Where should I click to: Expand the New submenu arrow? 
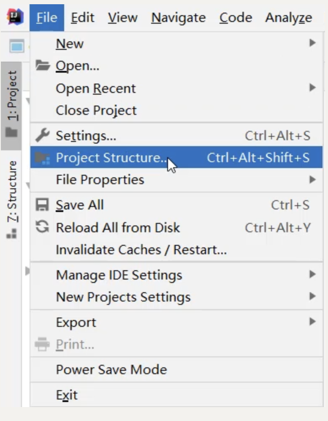(312, 43)
